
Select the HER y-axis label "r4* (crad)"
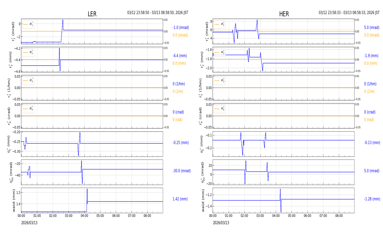(200, 116)
